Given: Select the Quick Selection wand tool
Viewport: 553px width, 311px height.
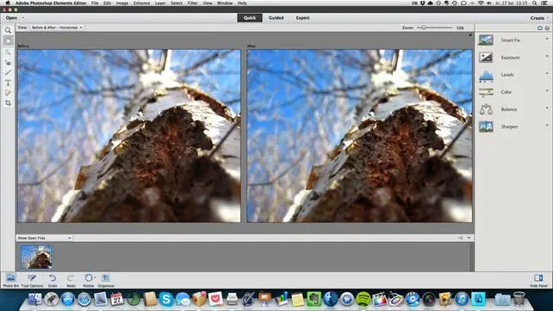Looking at the screenshot, I should click(8, 53).
